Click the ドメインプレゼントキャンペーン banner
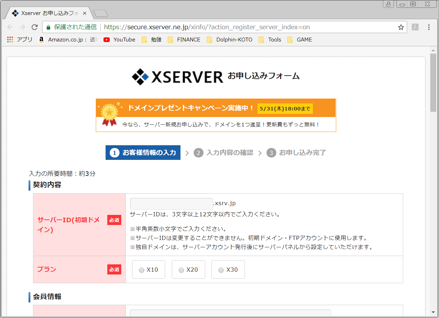439x318 pixels. click(216, 115)
